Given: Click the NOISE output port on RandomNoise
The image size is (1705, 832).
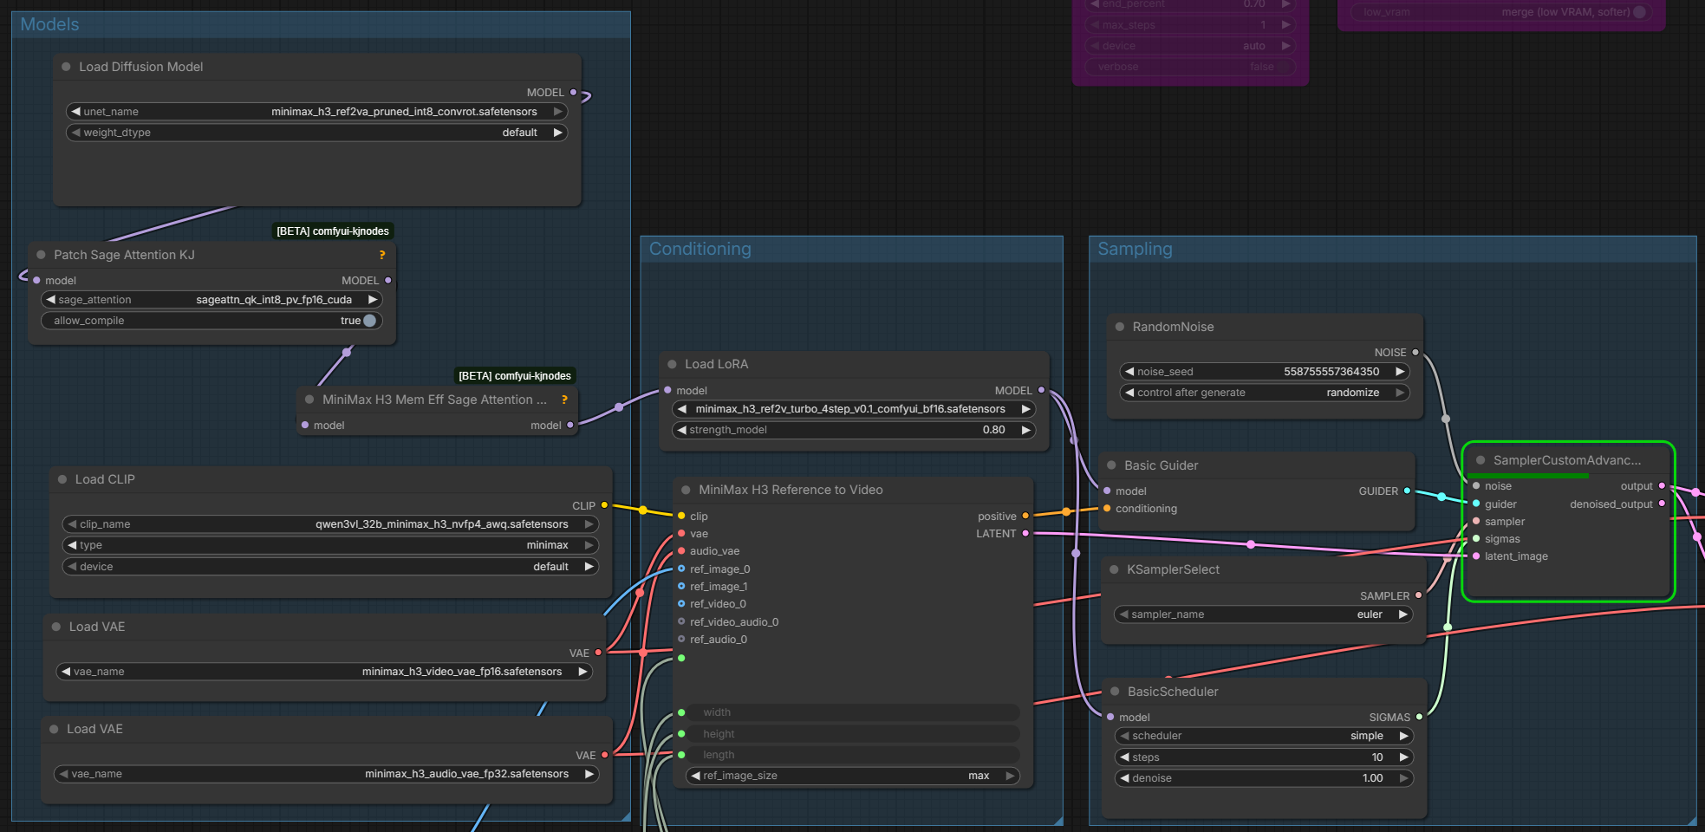Looking at the screenshot, I should click(1415, 352).
